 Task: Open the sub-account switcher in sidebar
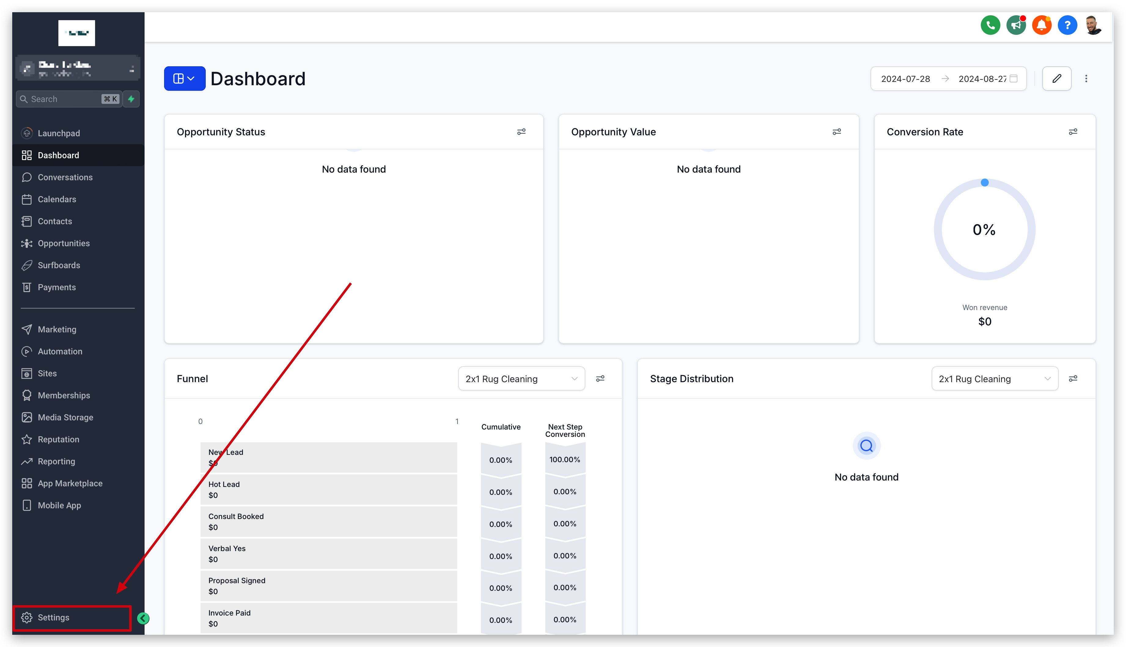click(x=78, y=68)
